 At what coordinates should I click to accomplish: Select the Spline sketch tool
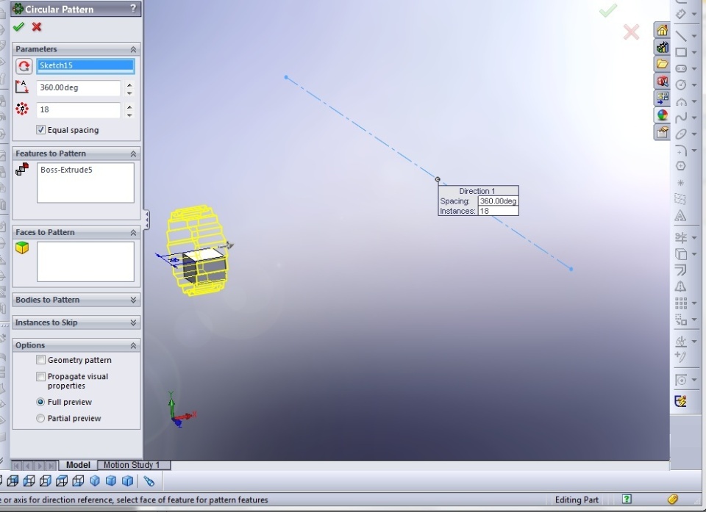click(x=681, y=118)
